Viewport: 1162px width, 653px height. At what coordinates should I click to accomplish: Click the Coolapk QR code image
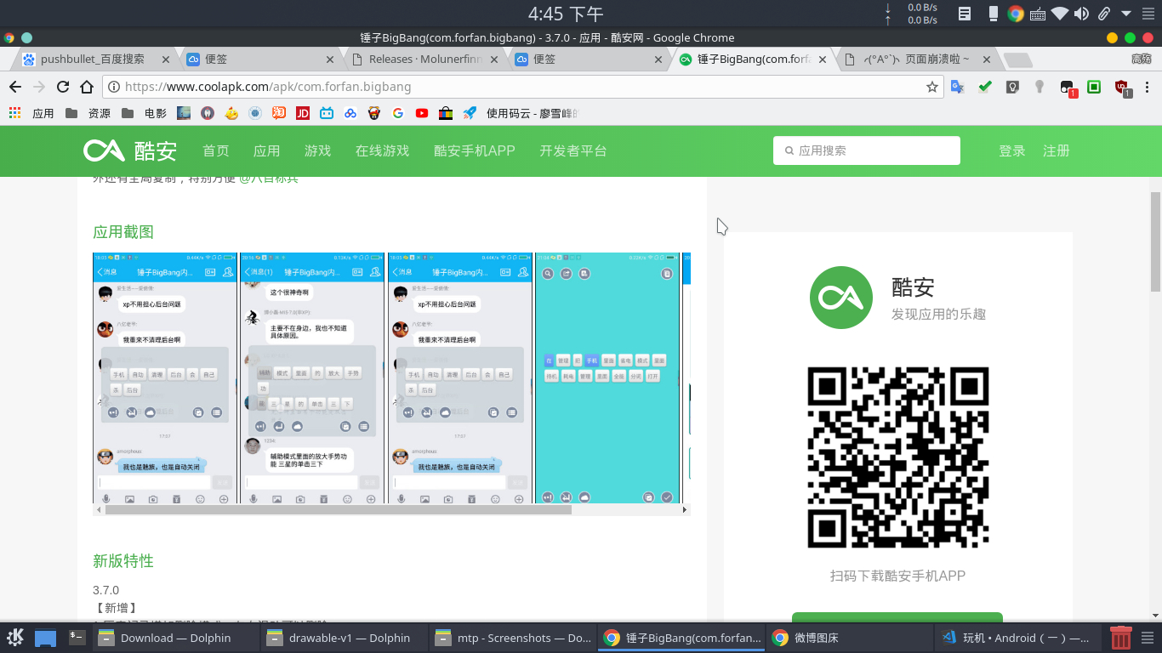[898, 457]
